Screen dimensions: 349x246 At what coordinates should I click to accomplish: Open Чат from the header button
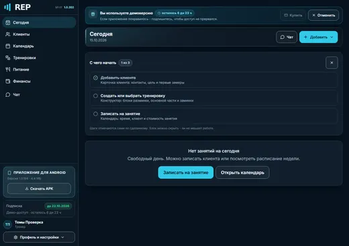point(287,37)
